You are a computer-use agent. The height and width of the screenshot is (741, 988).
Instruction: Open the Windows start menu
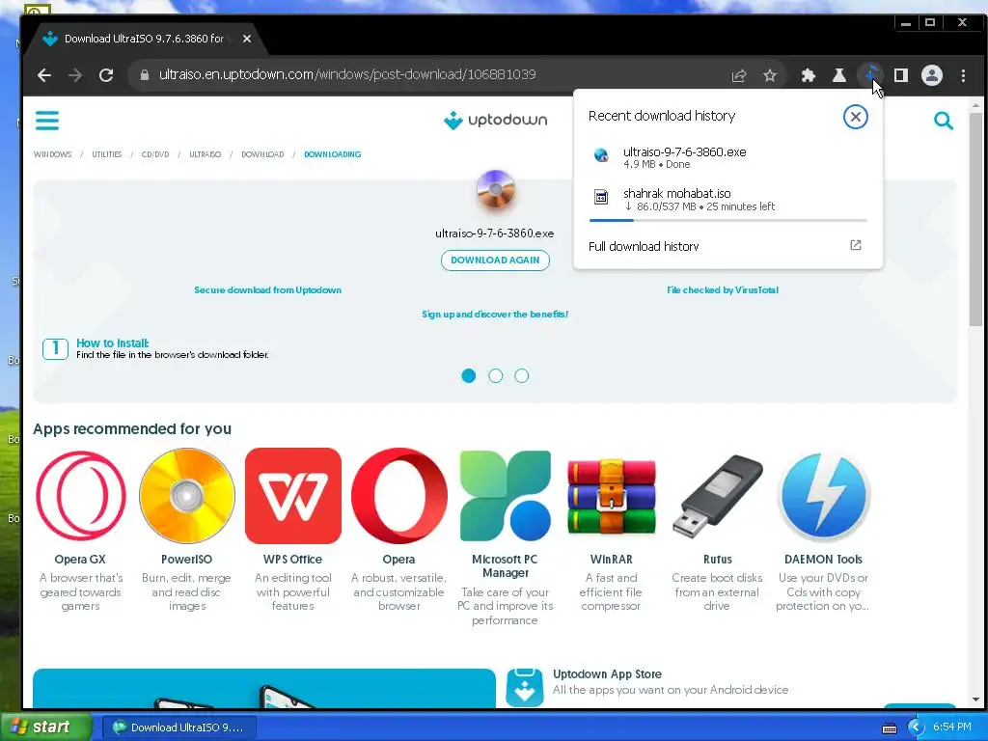45,727
